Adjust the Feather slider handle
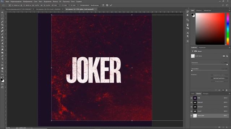This screenshot has height=129, width=231. (192, 71)
